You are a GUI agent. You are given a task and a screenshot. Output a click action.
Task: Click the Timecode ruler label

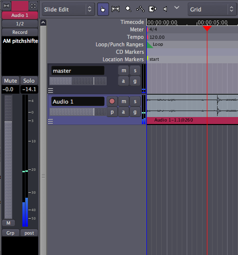tap(132, 22)
